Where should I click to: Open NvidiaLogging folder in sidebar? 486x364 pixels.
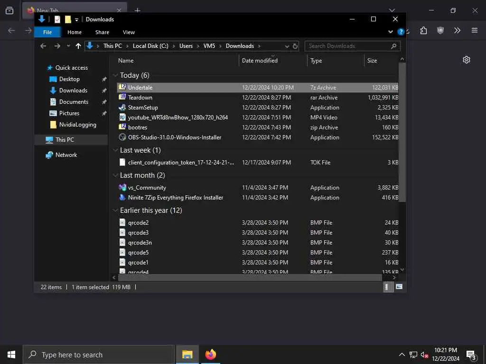77,125
